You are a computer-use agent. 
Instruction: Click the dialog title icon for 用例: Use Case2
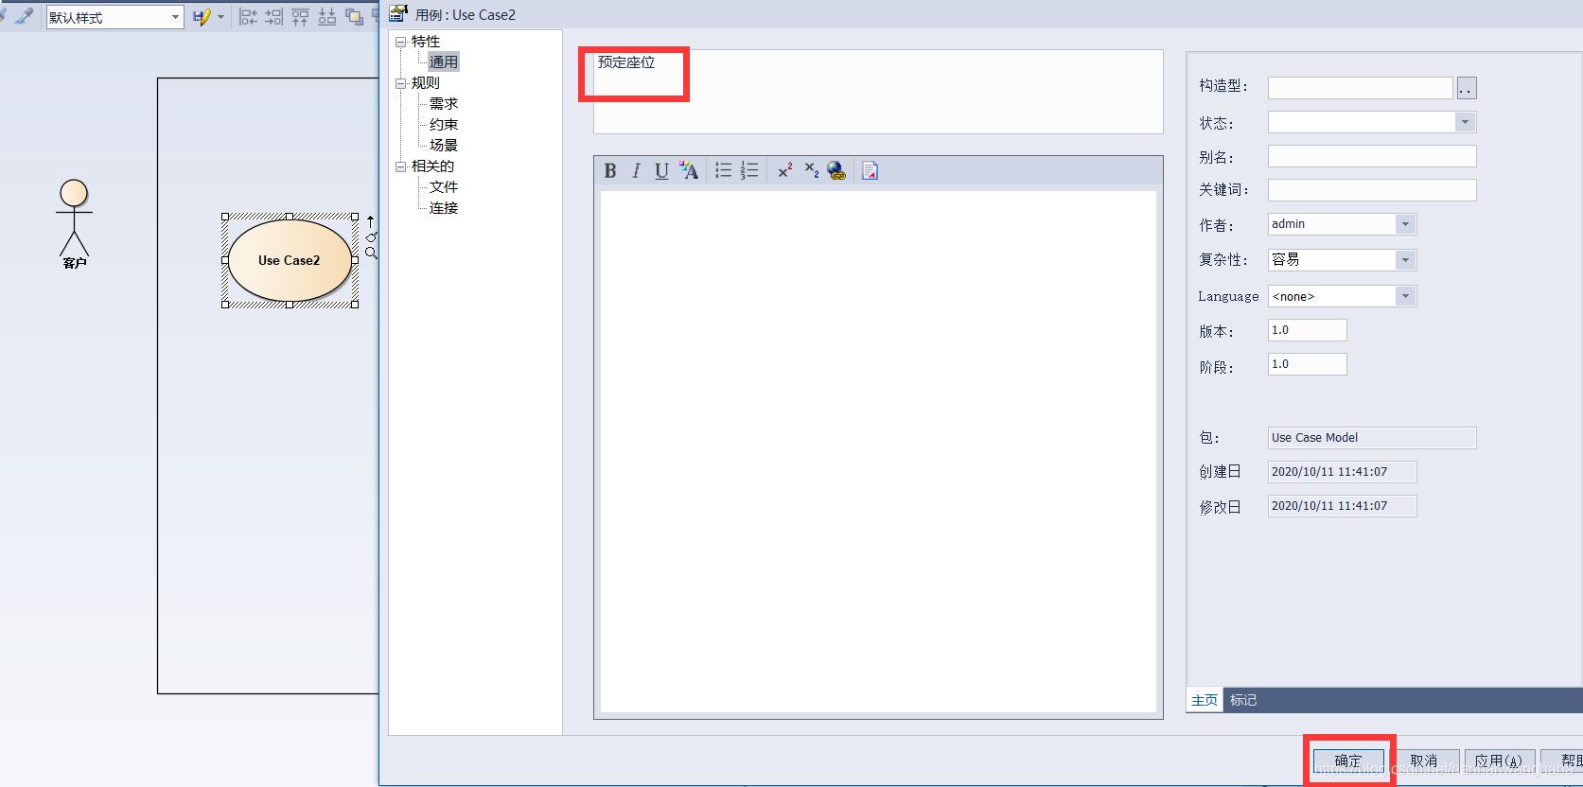coord(398,13)
